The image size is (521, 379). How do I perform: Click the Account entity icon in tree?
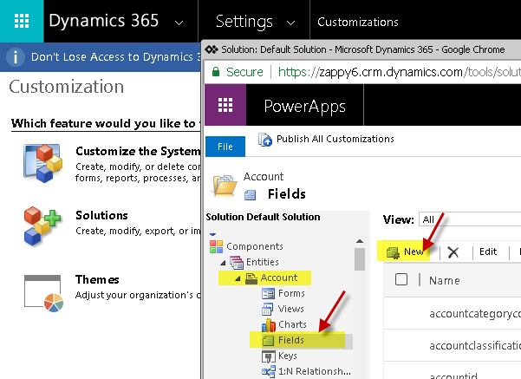(251, 278)
